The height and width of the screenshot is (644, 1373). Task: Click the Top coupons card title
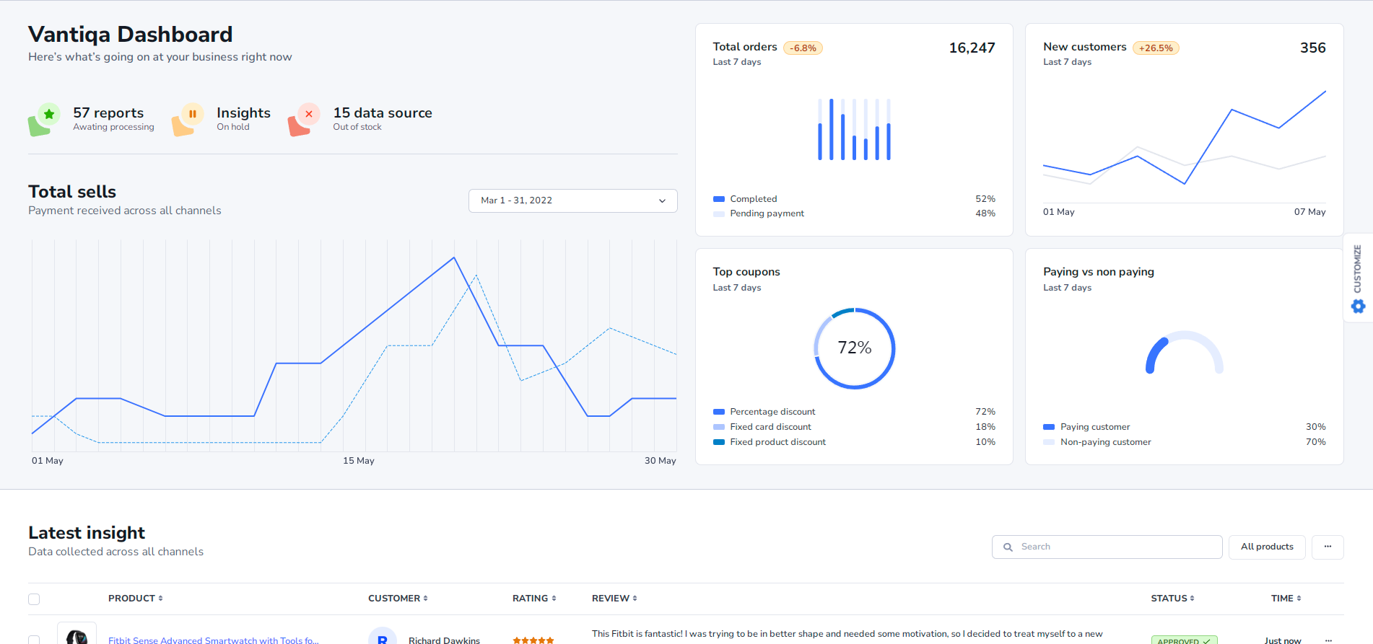tap(746, 272)
